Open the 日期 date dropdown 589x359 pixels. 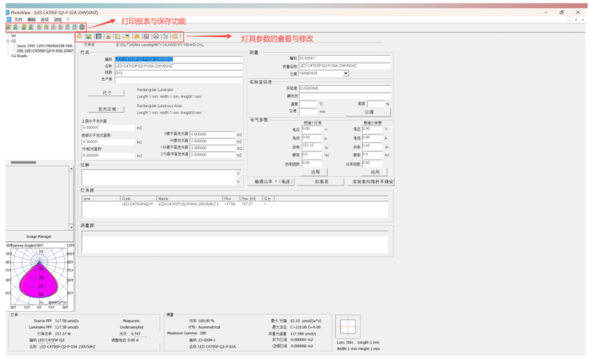pyautogui.click(x=345, y=73)
